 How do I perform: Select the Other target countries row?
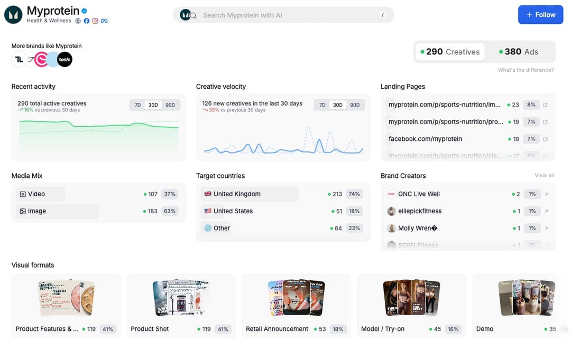(283, 228)
